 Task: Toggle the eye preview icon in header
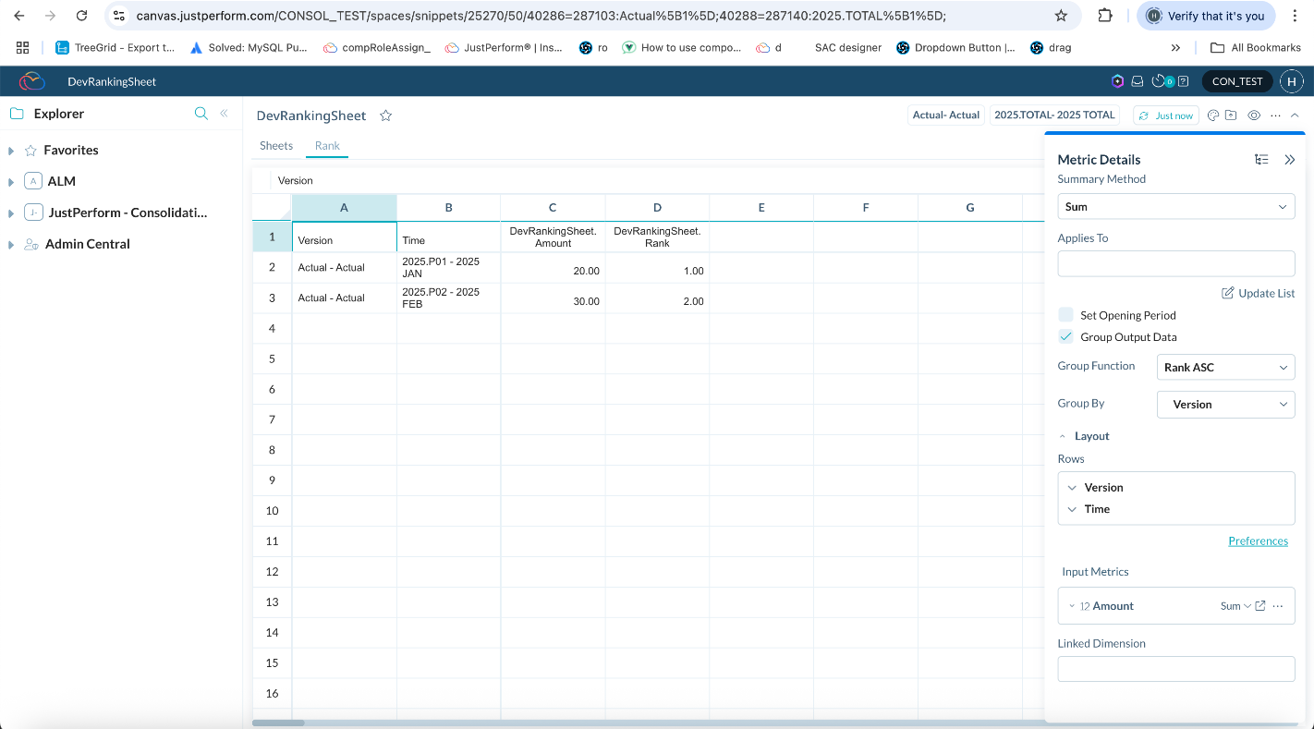click(x=1254, y=115)
